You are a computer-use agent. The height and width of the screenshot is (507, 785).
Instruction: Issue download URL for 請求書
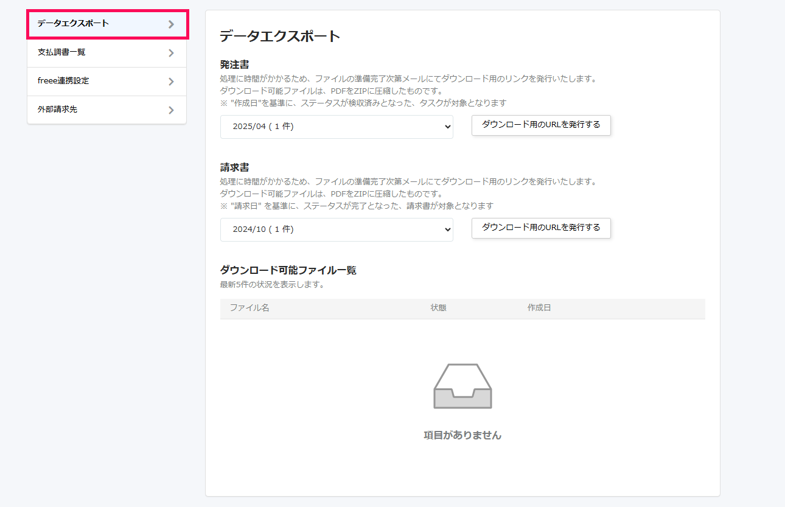point(541,228)
